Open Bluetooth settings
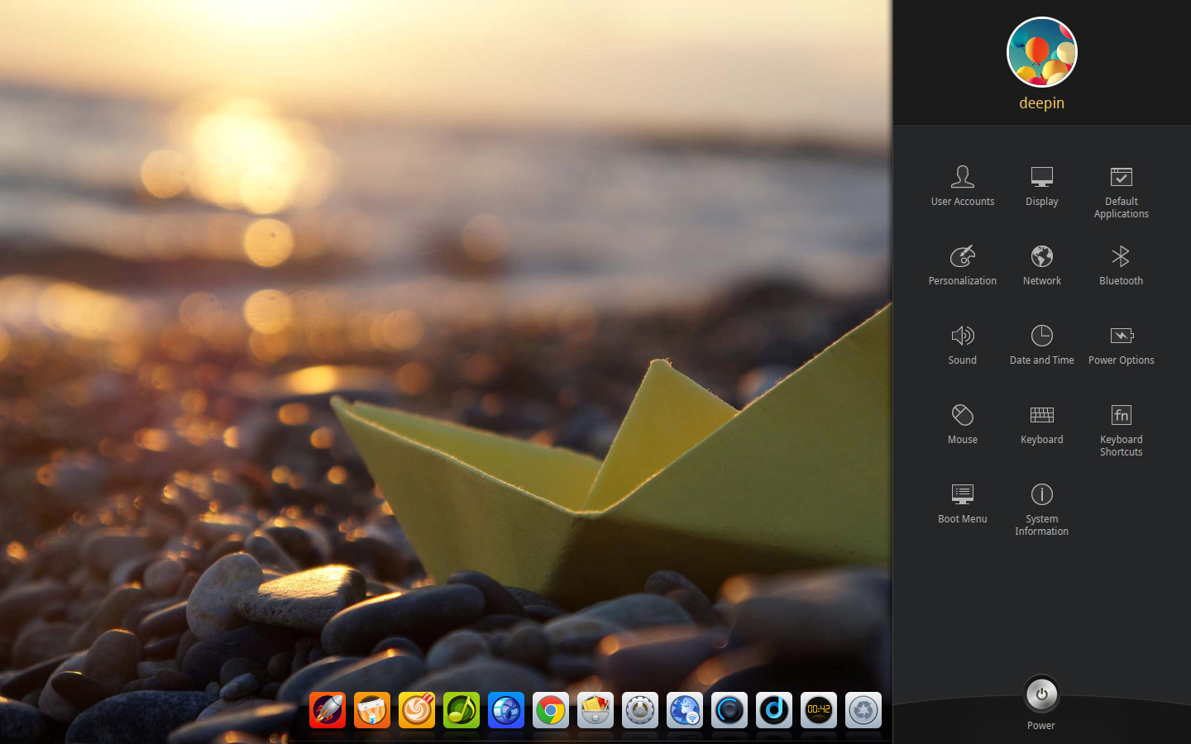This screenshot has width=1191, height=744. click(x=1121, y=265)
